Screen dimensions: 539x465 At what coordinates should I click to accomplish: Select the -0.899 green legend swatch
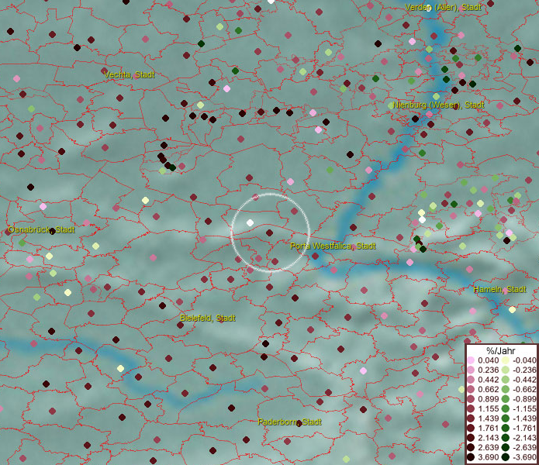506,399
